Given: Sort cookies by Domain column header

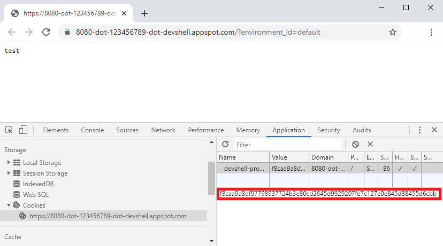Looking at the screenshot, I should click(x=328, y=157).
